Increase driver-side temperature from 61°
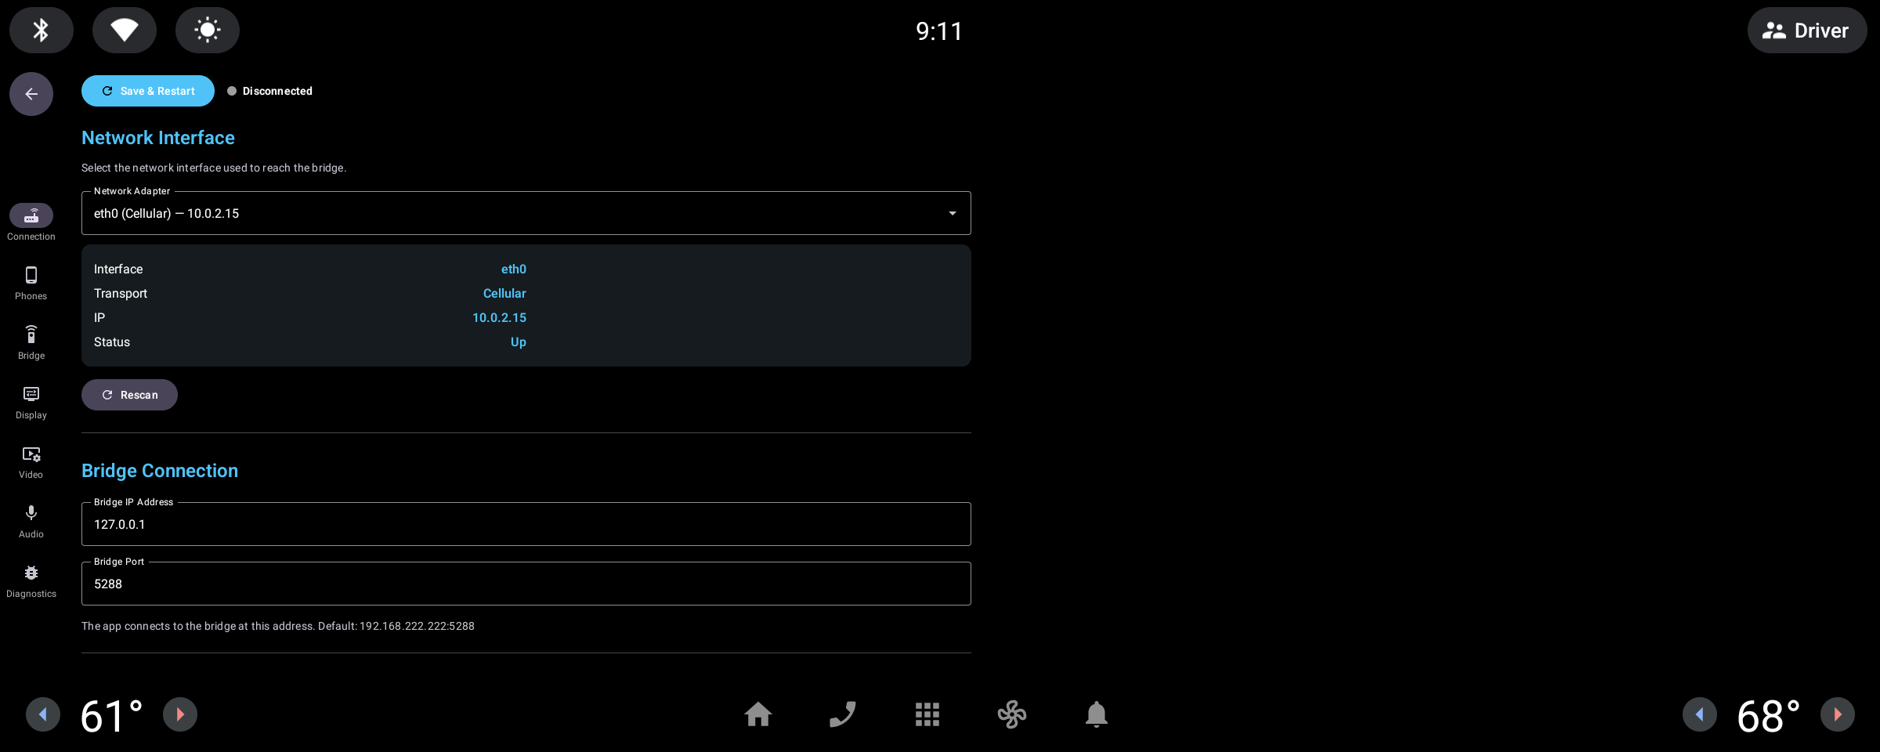This screenshot has width=1880, height=752. (180, 714)
